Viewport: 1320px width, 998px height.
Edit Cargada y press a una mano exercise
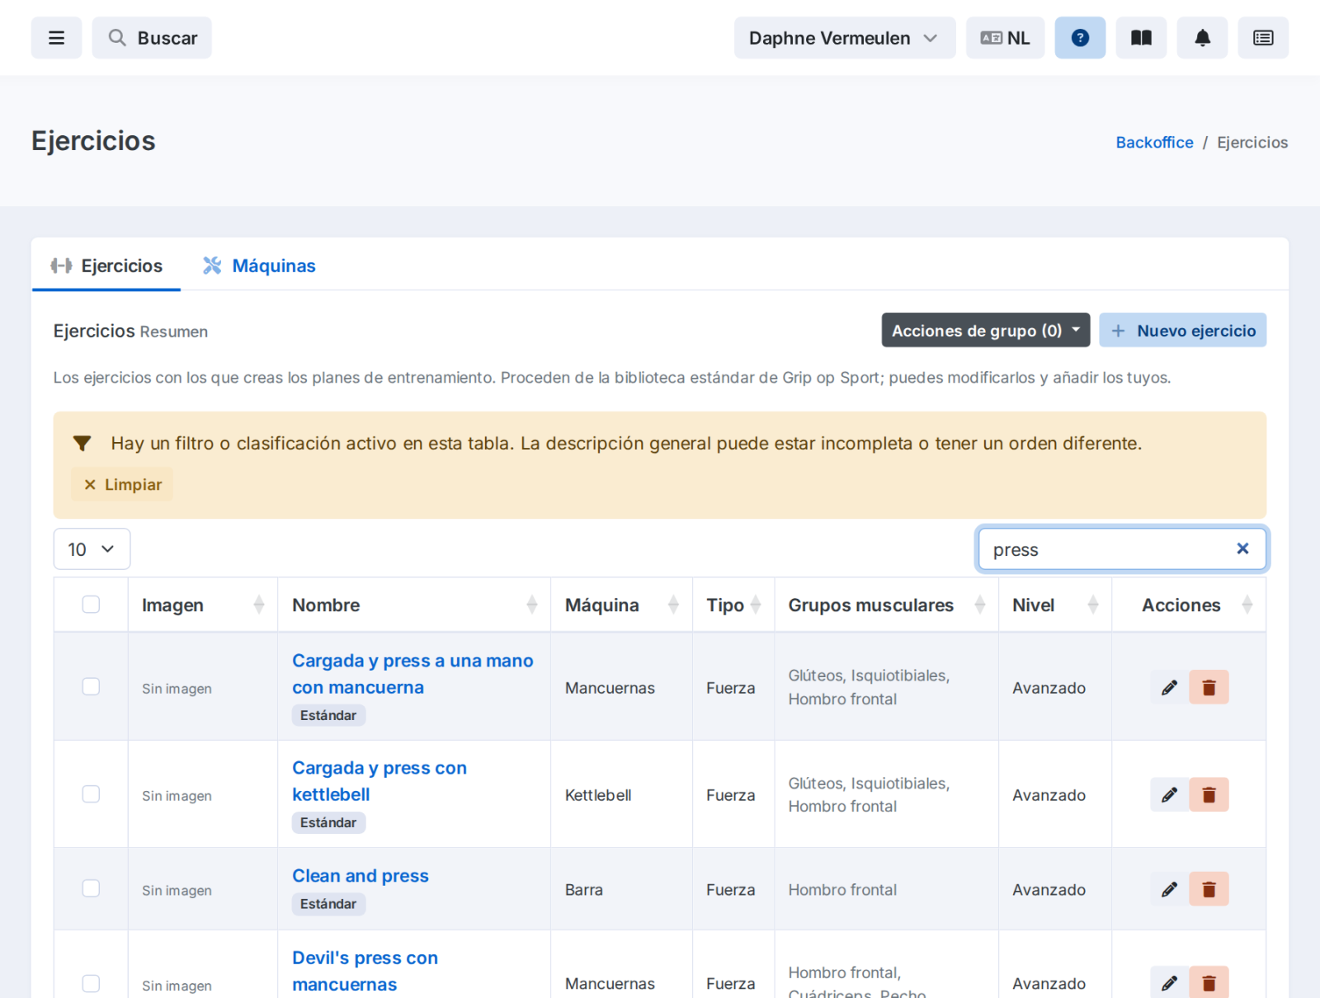[1169, 687]
